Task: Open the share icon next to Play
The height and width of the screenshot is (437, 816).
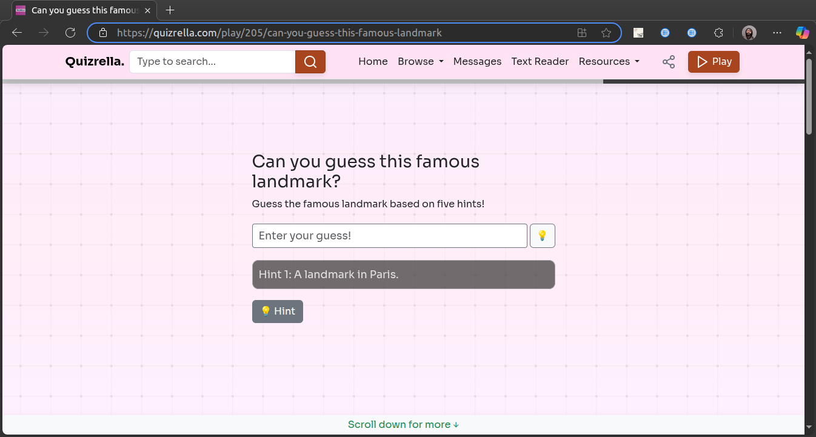Action: pyautogui.click(x=668, y=61)
